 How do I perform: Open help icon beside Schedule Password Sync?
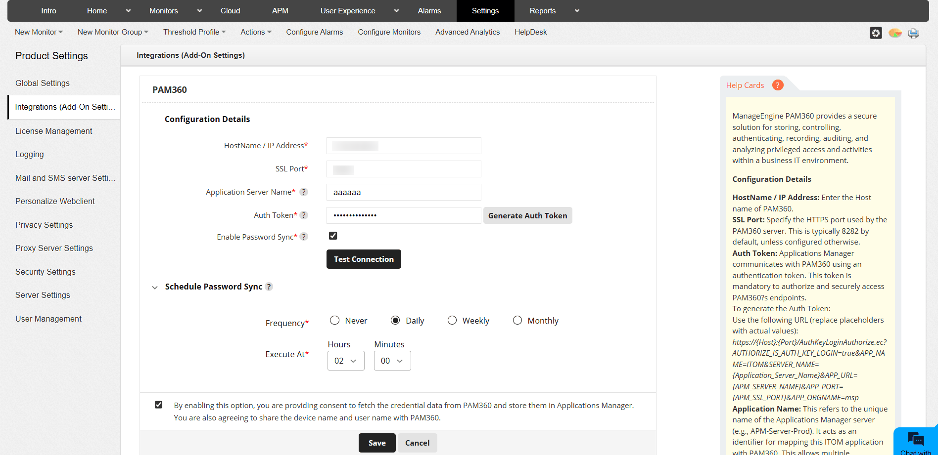coord(269,287)
